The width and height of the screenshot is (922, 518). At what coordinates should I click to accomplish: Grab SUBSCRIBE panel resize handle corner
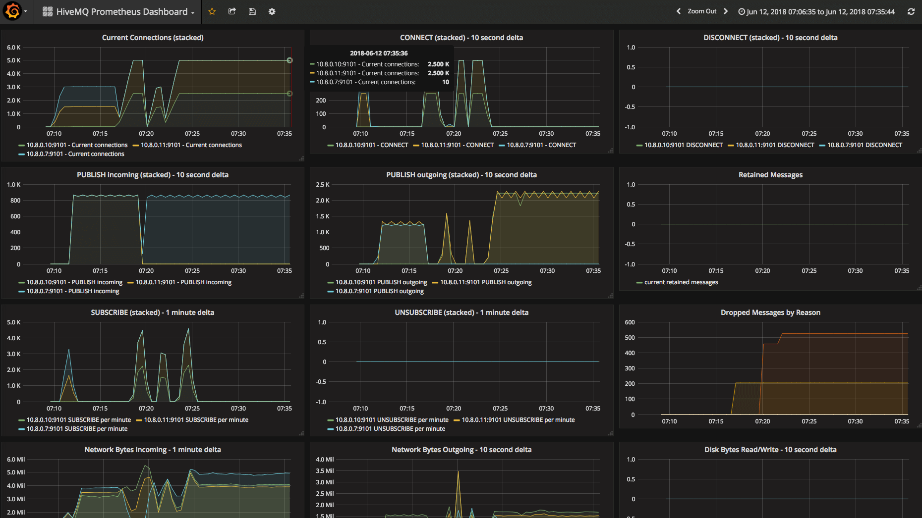click(301, 433)
